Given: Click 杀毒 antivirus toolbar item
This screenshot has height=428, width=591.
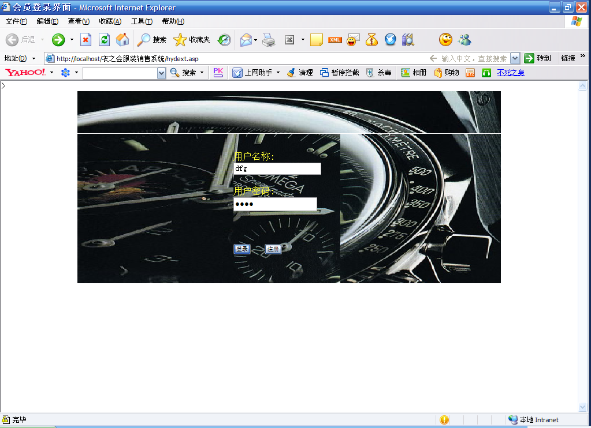Looking at the screenshot, I should pos(379,72).
